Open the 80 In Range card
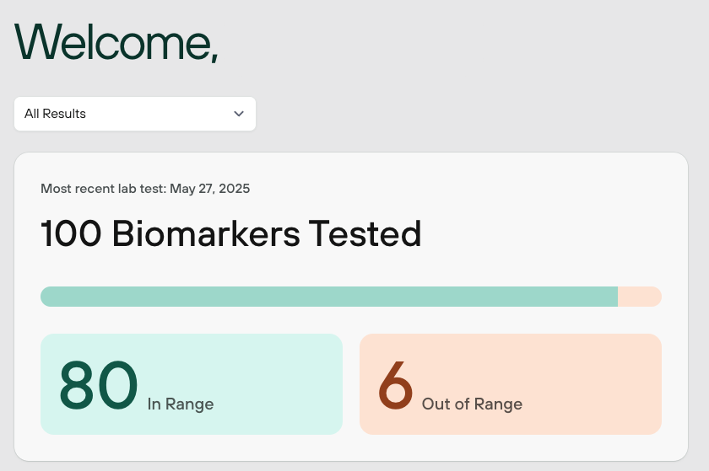The image size is (709, 471). (192, 384)
